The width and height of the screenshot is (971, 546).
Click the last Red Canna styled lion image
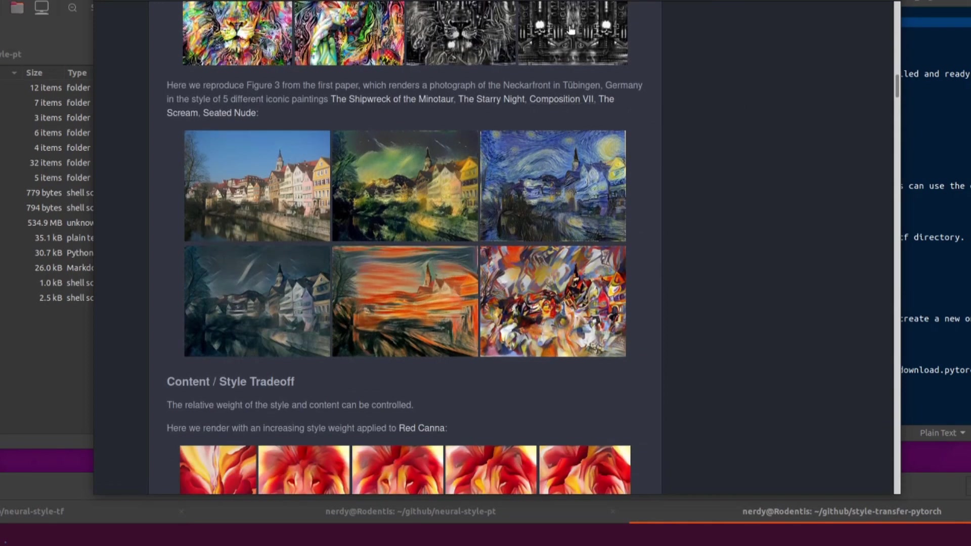585,470
